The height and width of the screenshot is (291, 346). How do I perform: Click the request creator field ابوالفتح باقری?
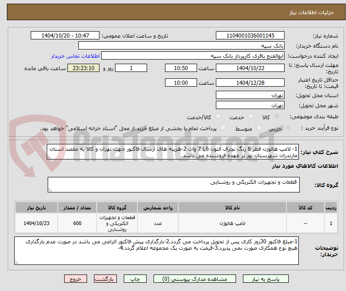click(193, 56)
